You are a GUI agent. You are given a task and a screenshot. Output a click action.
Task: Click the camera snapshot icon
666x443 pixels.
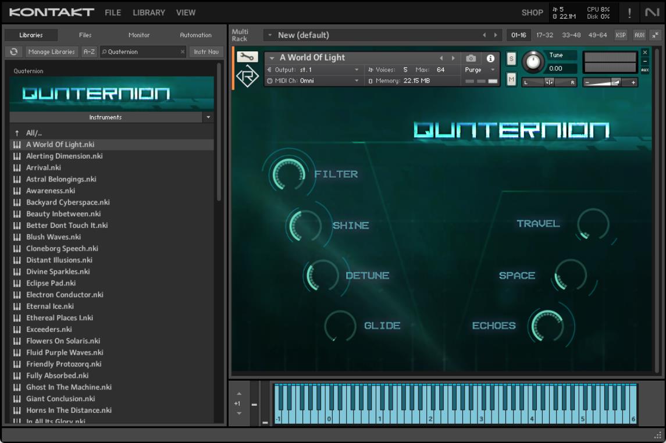(x=471, y=58)
